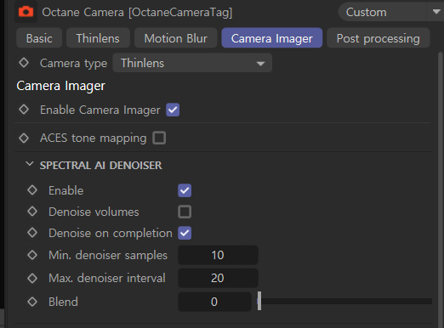Image resolution: width=444 pixels, height=328 pixels.
Task: Click keyframe diamond beside Min. denoiser samples
Action: (x=32, y=255)
